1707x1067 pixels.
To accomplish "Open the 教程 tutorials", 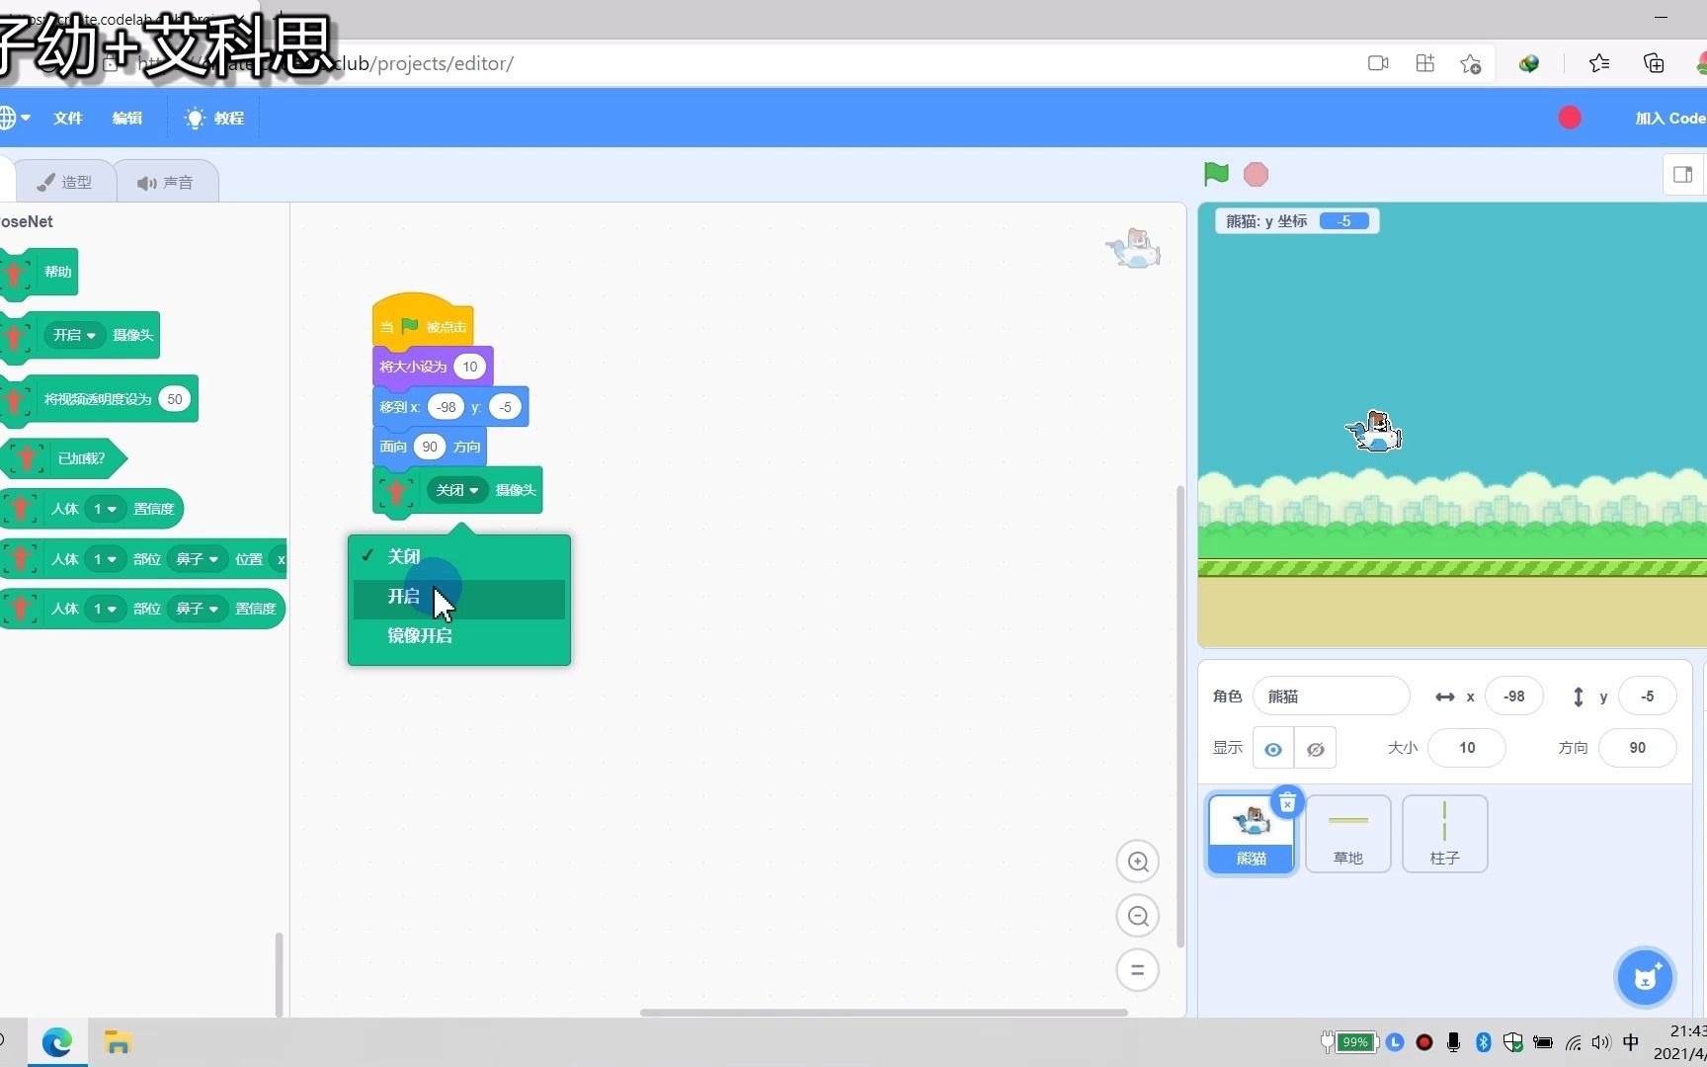I will point(214,118).
